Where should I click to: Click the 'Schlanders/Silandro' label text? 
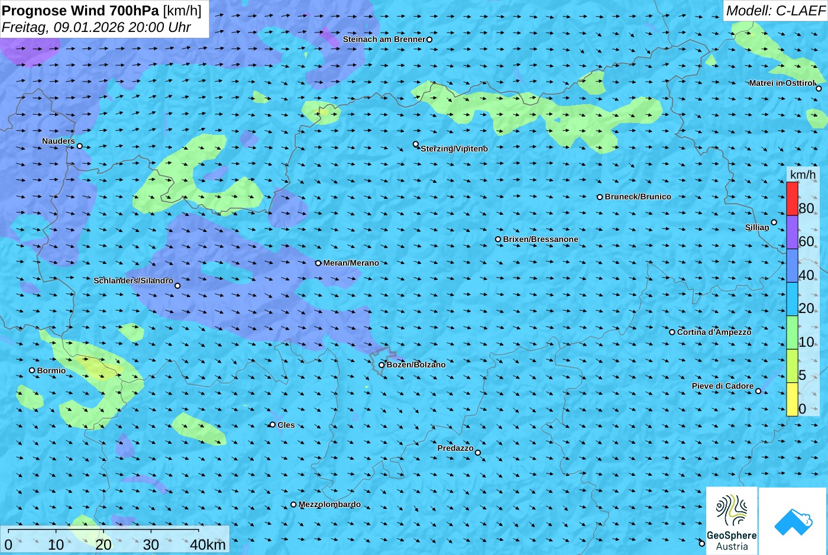coord(134,280)
